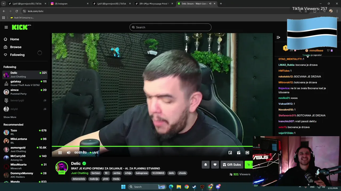Click username rokotokic12 in chat

point(286,77)
